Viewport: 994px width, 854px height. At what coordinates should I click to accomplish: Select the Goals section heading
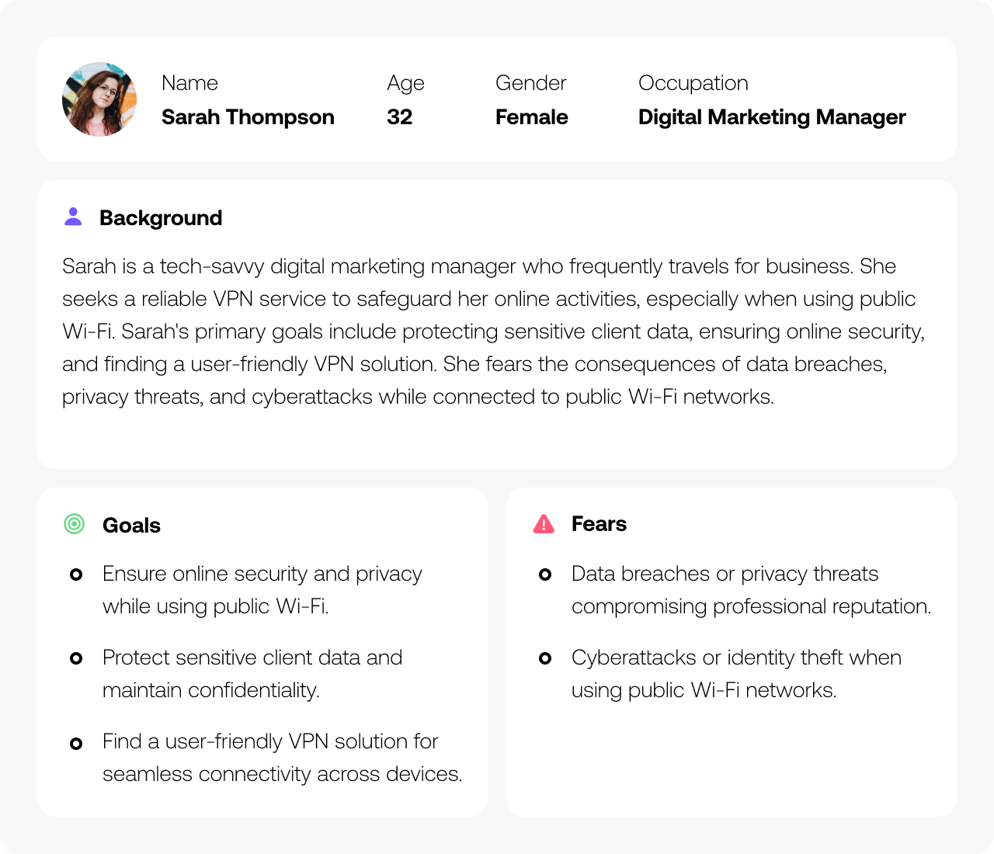click(x=131, y=526)
